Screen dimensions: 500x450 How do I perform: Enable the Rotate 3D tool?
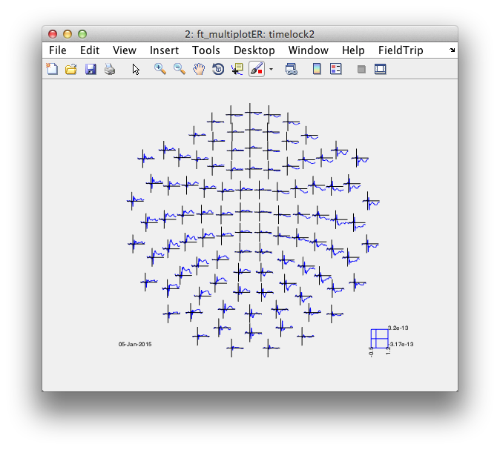[218, 69]
